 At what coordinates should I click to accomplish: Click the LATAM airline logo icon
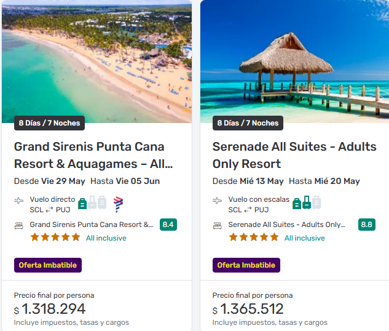point(119,203)
